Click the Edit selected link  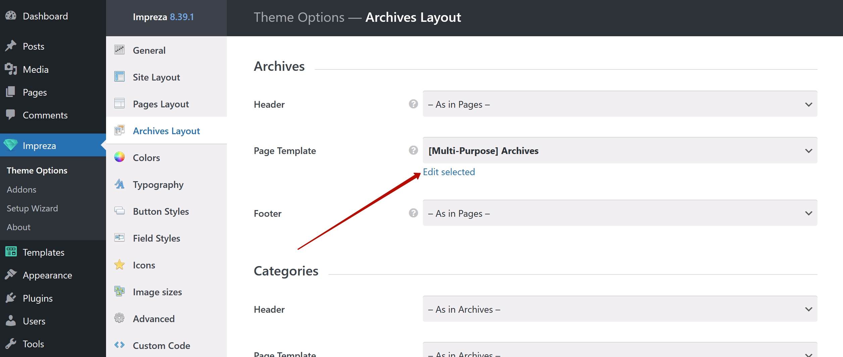tap(449, 172)
